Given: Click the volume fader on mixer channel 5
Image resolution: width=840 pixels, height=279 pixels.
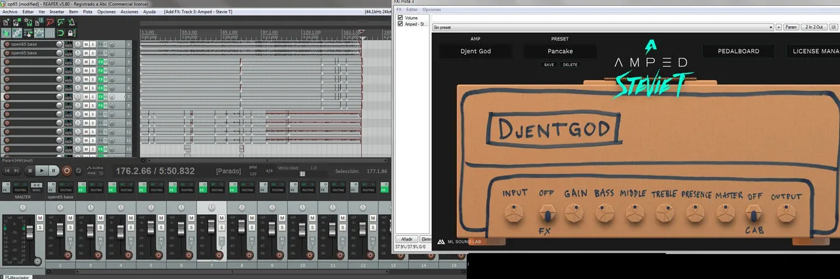Looking at the screenshot, I should (151, 227).
